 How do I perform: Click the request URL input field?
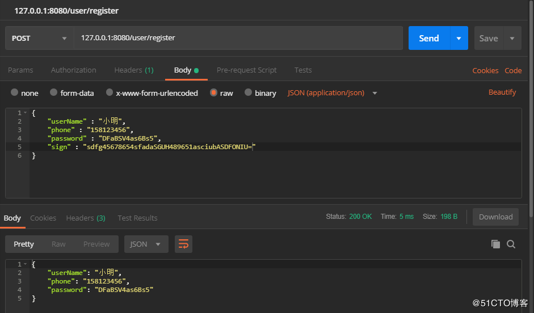(x=238, y=38)
